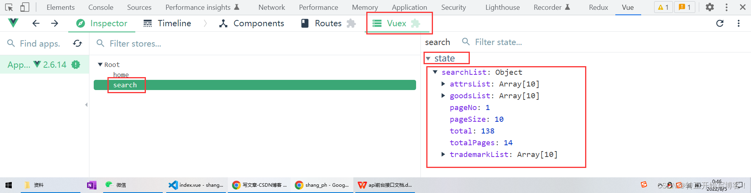The height and width of the screenshot is (193, 751).
Task: Open the Security tab
Action: click(x=453, y=7)
